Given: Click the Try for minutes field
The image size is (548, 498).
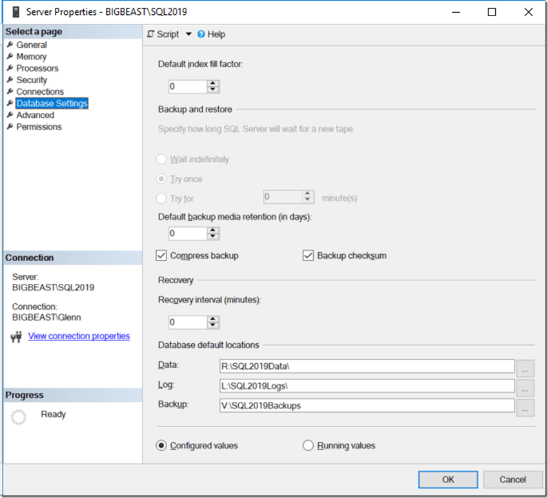Looking at the screenshot, I should coord(283,197).
